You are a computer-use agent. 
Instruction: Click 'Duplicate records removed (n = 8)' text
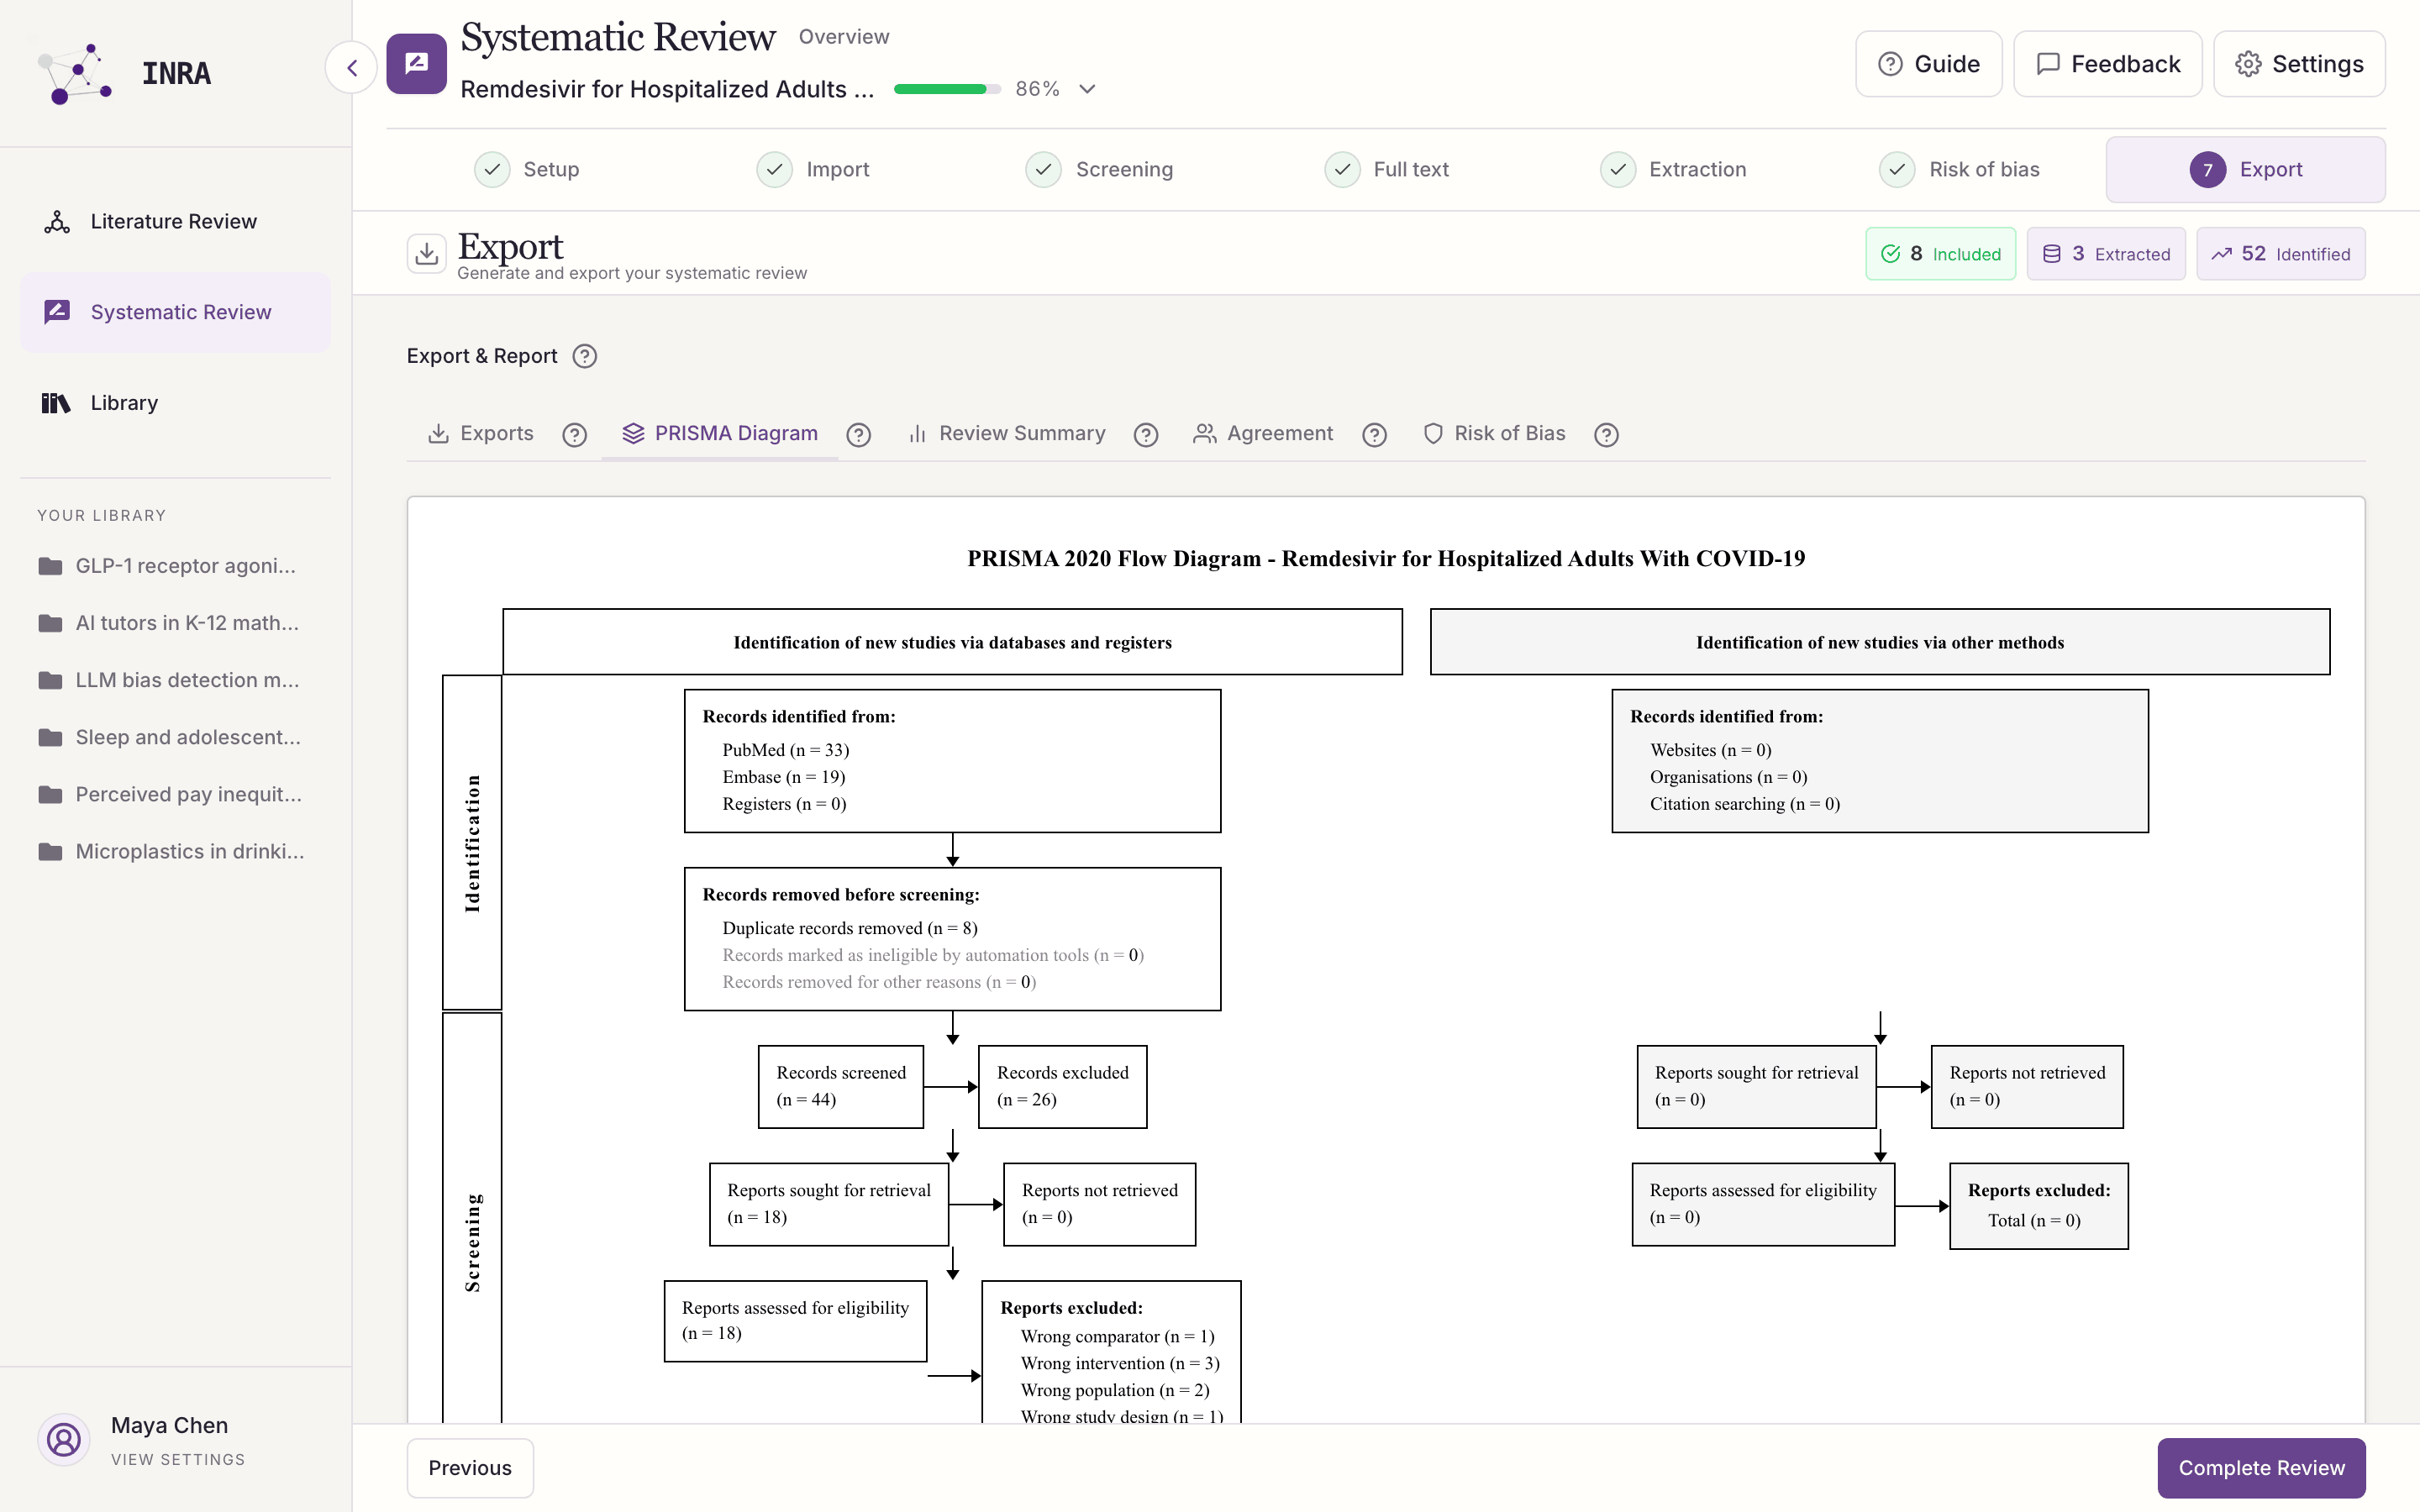[850, 928]
